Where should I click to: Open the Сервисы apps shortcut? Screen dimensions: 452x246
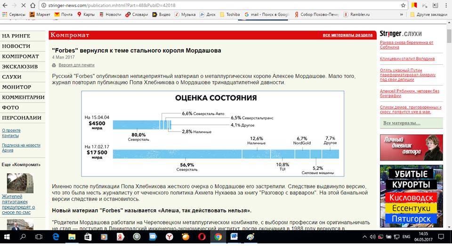(x=14, y=15)
